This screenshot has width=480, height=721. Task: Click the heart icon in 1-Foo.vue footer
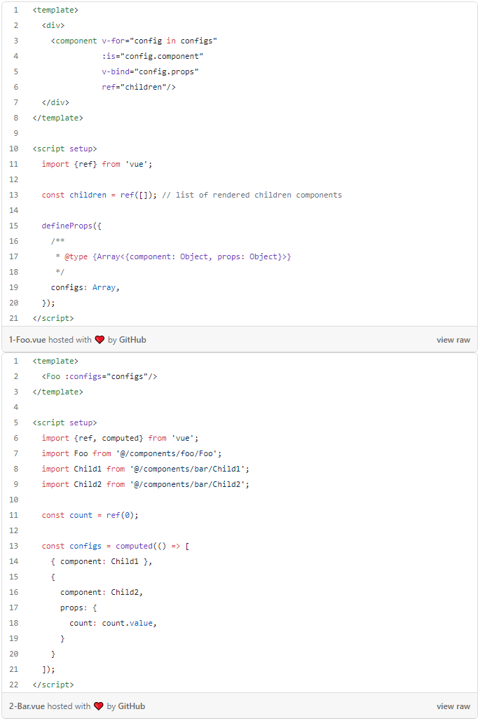(x=100, y=340)
